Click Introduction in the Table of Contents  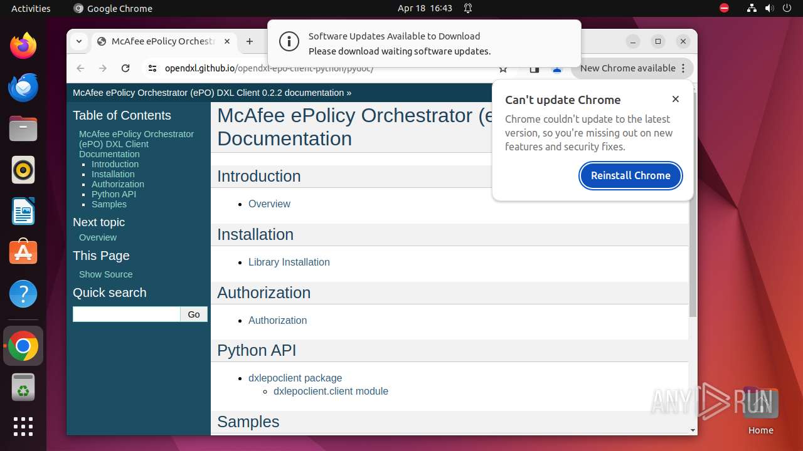pos(115,164)
